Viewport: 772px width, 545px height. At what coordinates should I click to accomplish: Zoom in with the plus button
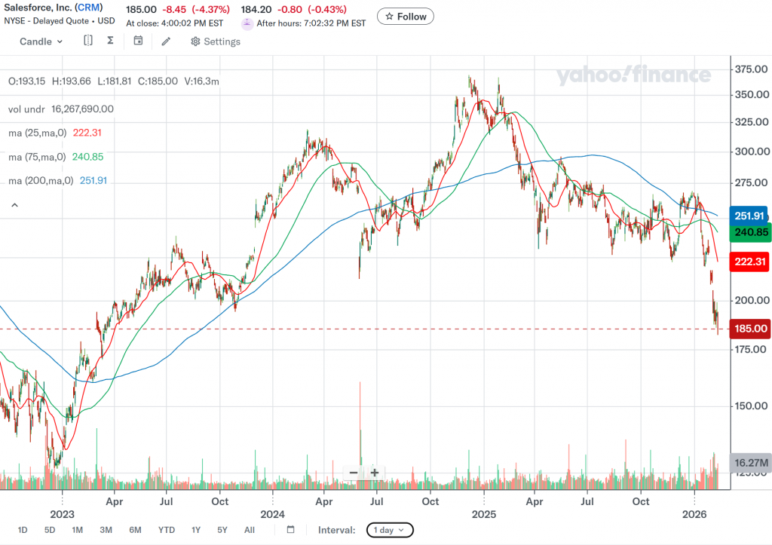coord(374,473)
